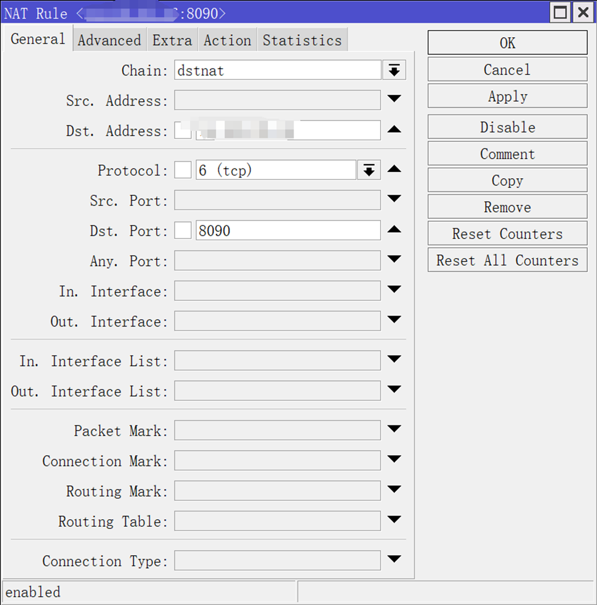Expand the Connection Type arrow
This screenshot has width=597, height=605.
pos(394,560)
